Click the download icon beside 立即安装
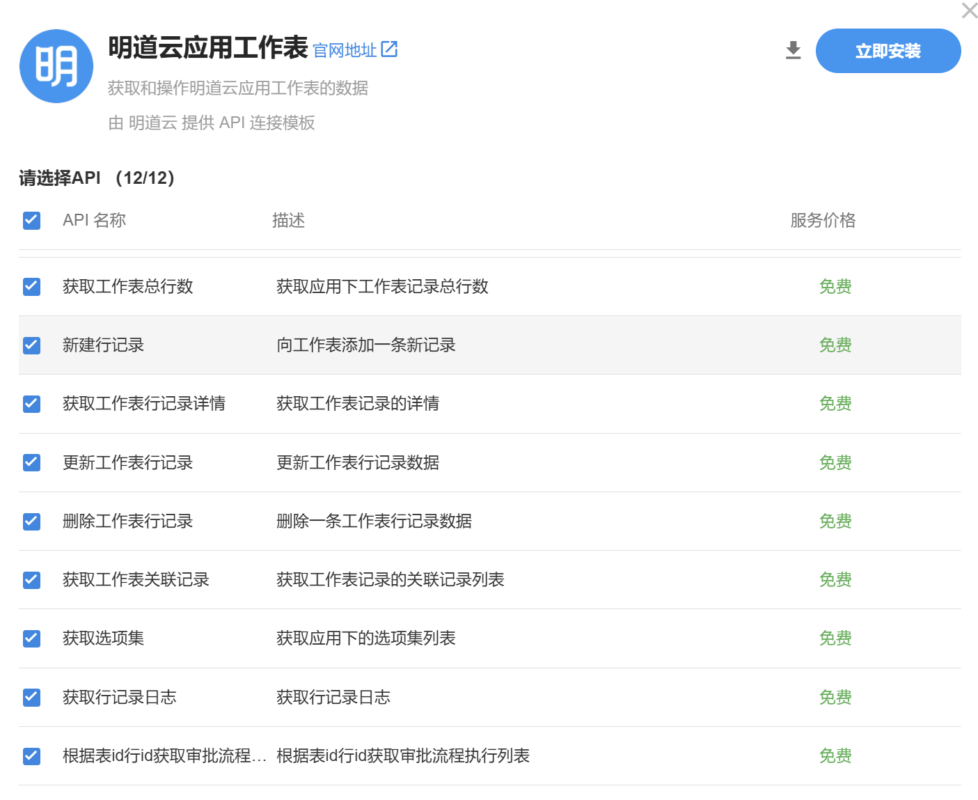 793,50
